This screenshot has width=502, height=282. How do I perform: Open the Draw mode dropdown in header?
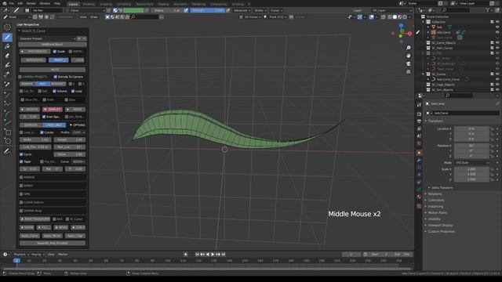tap(16, 17)
